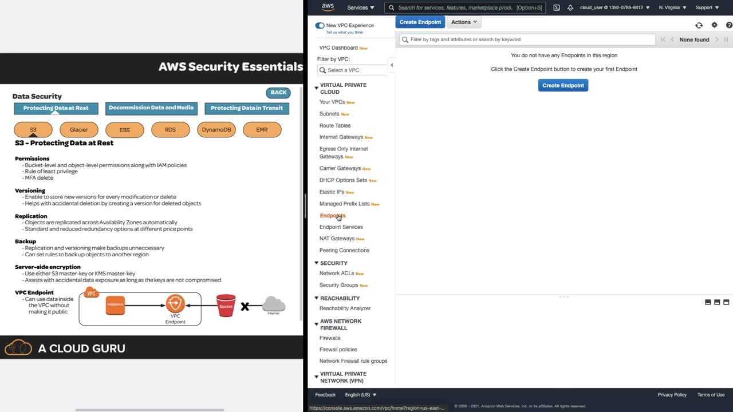Screen dimensions: 733x412
Task: Refresh the endpoints list
Action: [699, 25]
